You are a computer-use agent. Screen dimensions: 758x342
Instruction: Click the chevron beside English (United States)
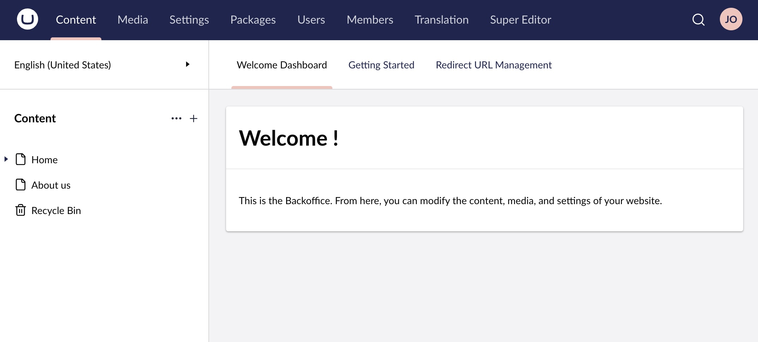(188, 65)
